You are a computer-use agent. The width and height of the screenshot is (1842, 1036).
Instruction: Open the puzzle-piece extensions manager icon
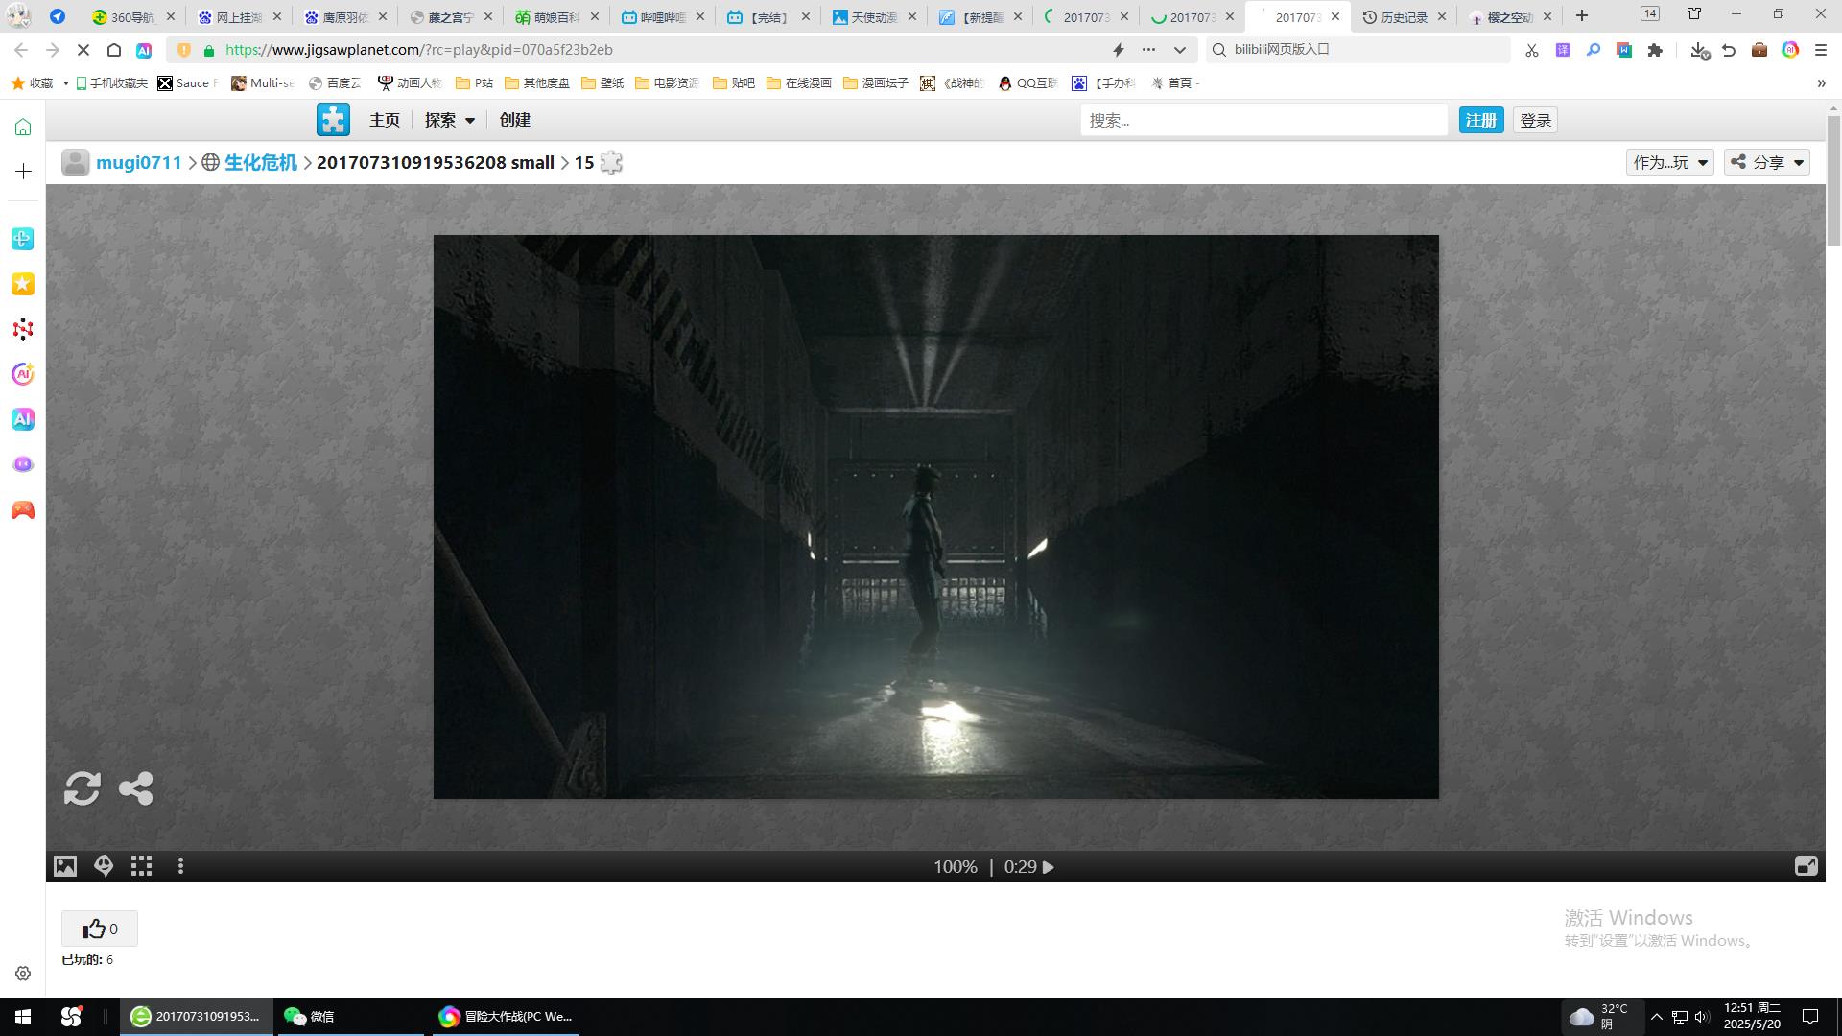(1655, 50)
